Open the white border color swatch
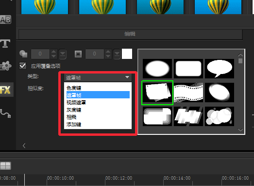The image size is (254, 186). pos(127,54)
